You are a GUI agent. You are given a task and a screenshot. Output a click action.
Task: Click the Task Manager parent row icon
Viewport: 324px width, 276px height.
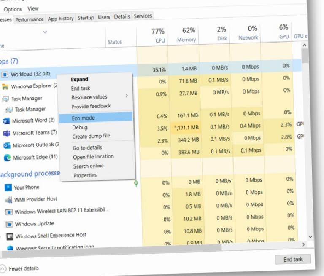coord(5,99)
